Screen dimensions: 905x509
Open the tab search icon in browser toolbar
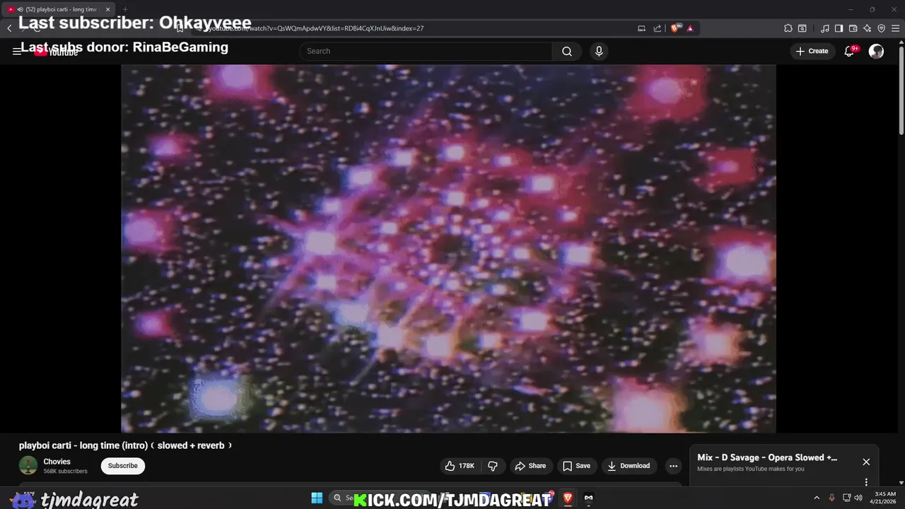[802, 28]
